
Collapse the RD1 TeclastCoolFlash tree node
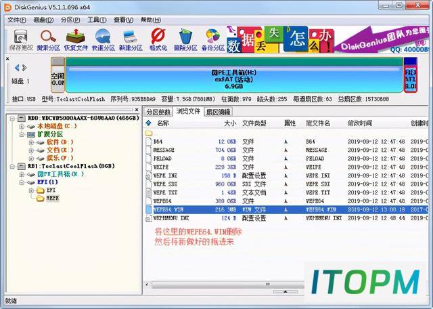pyautogui.click(x=12, y=167)
